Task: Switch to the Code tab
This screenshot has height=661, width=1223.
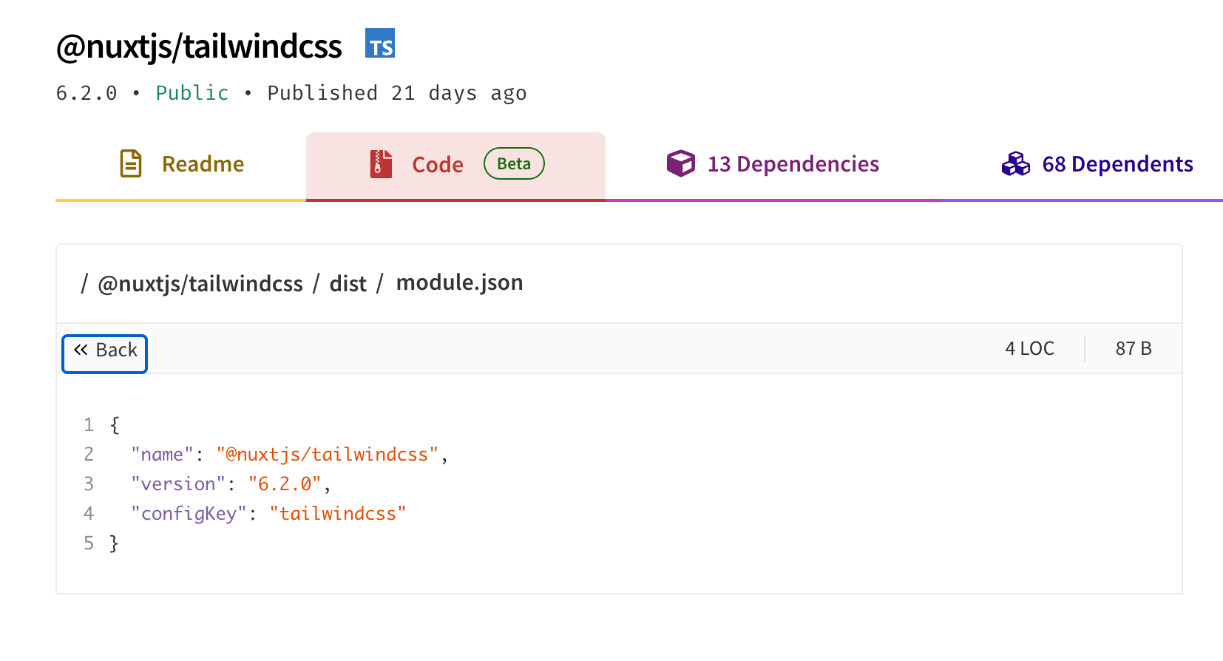Action: click(455, 165)
